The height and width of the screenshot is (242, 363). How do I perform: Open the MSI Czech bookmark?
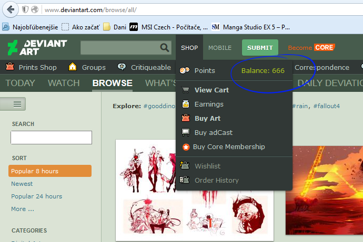[168, 27]
